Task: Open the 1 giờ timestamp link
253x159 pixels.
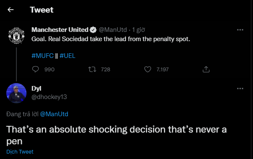Action: 138,30
